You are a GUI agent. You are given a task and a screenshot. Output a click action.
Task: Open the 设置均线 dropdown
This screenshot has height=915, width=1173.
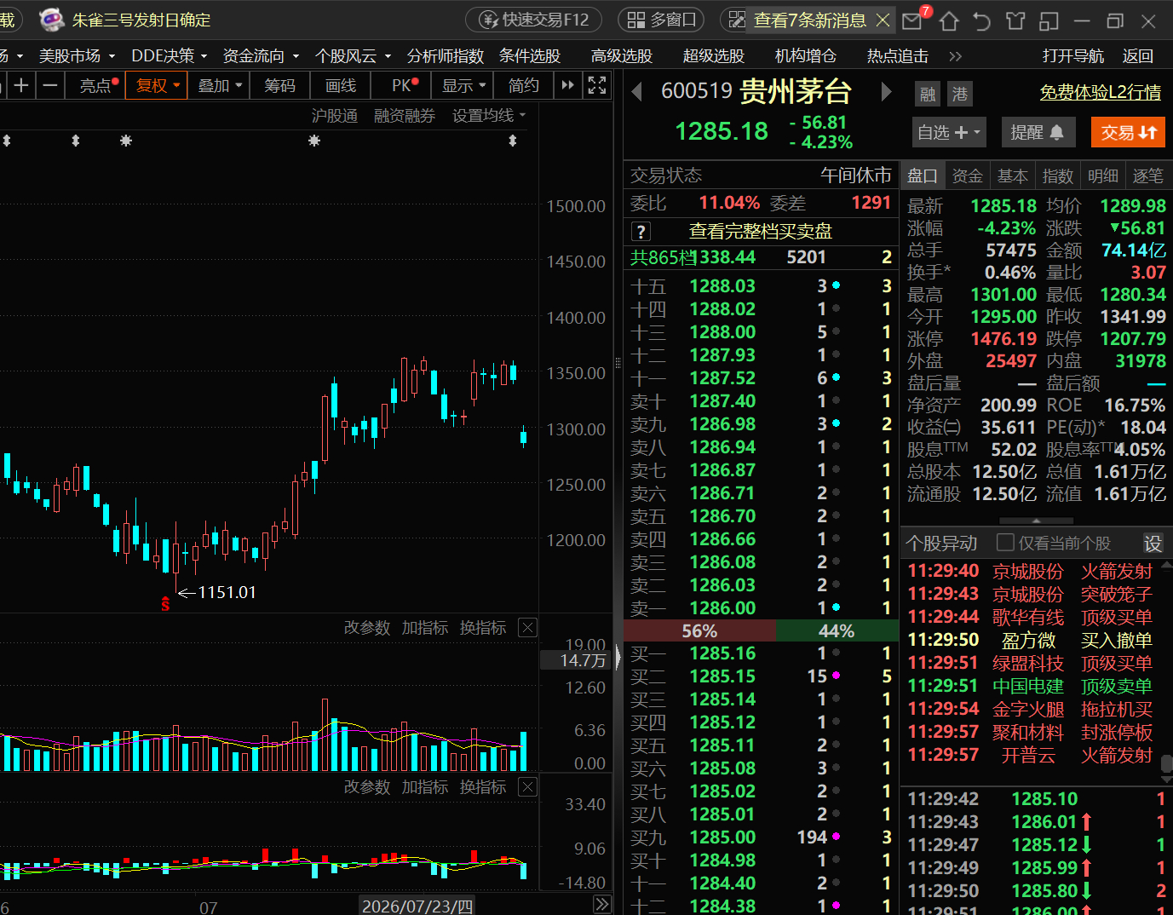(x=489, y=116)
